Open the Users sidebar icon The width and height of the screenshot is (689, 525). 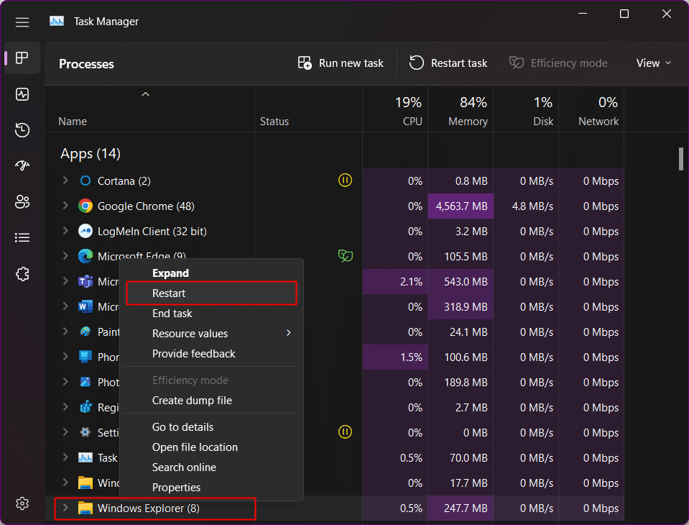22,202
